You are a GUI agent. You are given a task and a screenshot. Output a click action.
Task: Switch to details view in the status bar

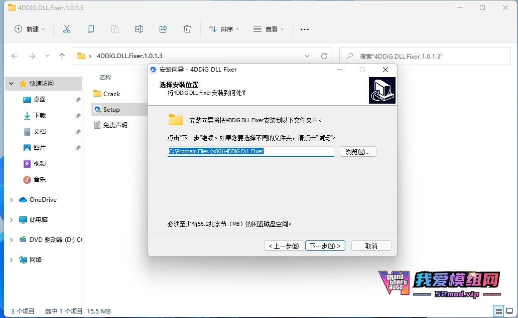coord(499,311)
